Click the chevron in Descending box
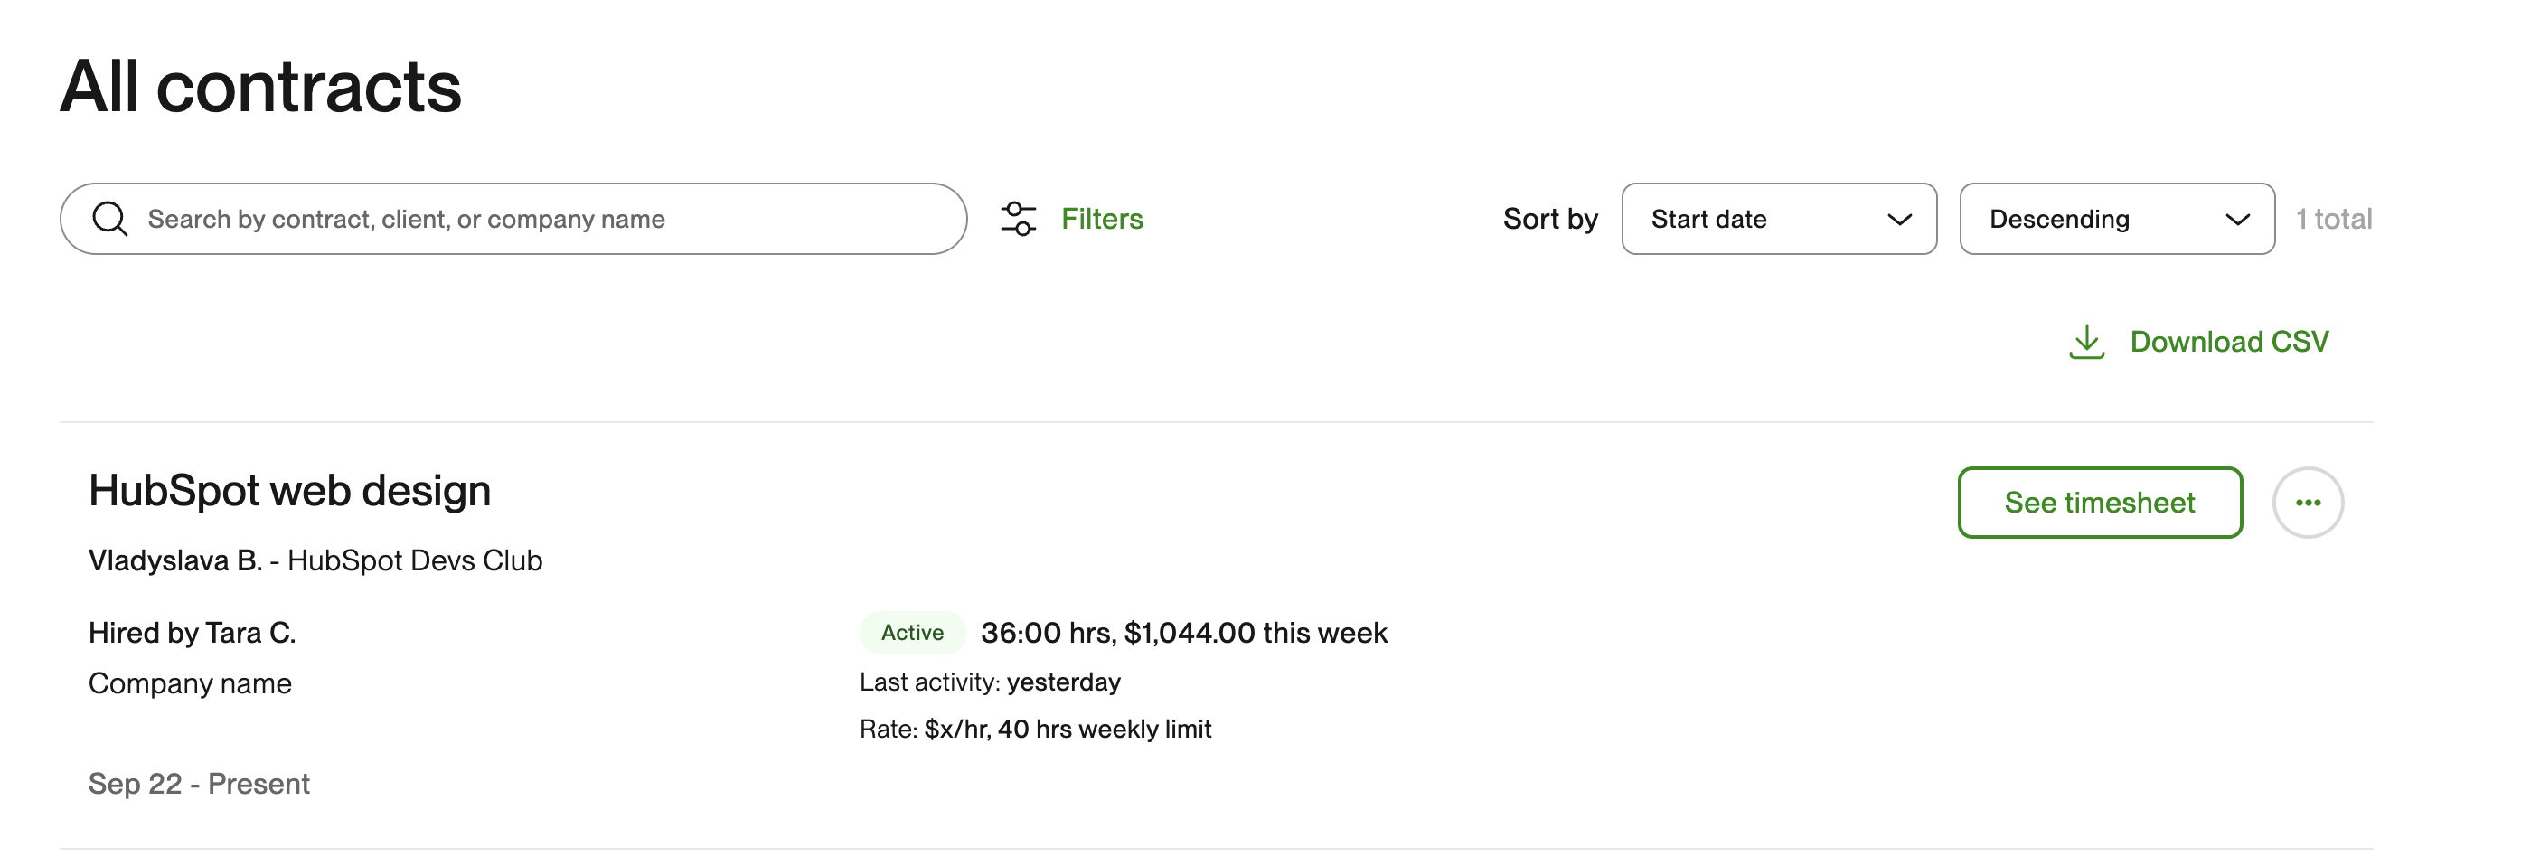 pos(2236,219)
